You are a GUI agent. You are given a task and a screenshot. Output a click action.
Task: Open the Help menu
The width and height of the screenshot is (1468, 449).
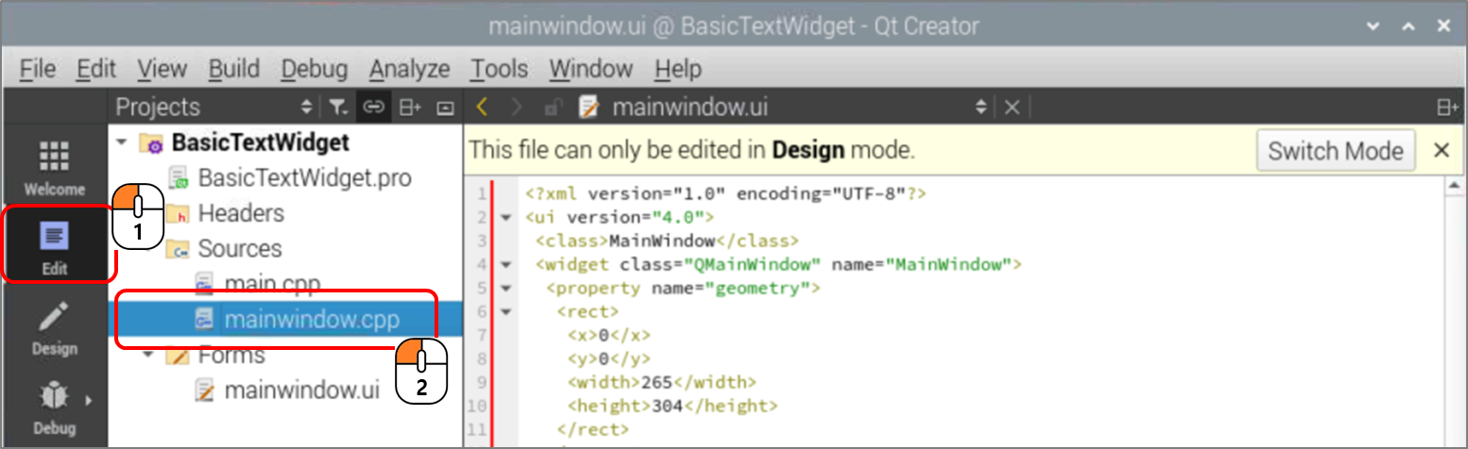pos(677,69)
